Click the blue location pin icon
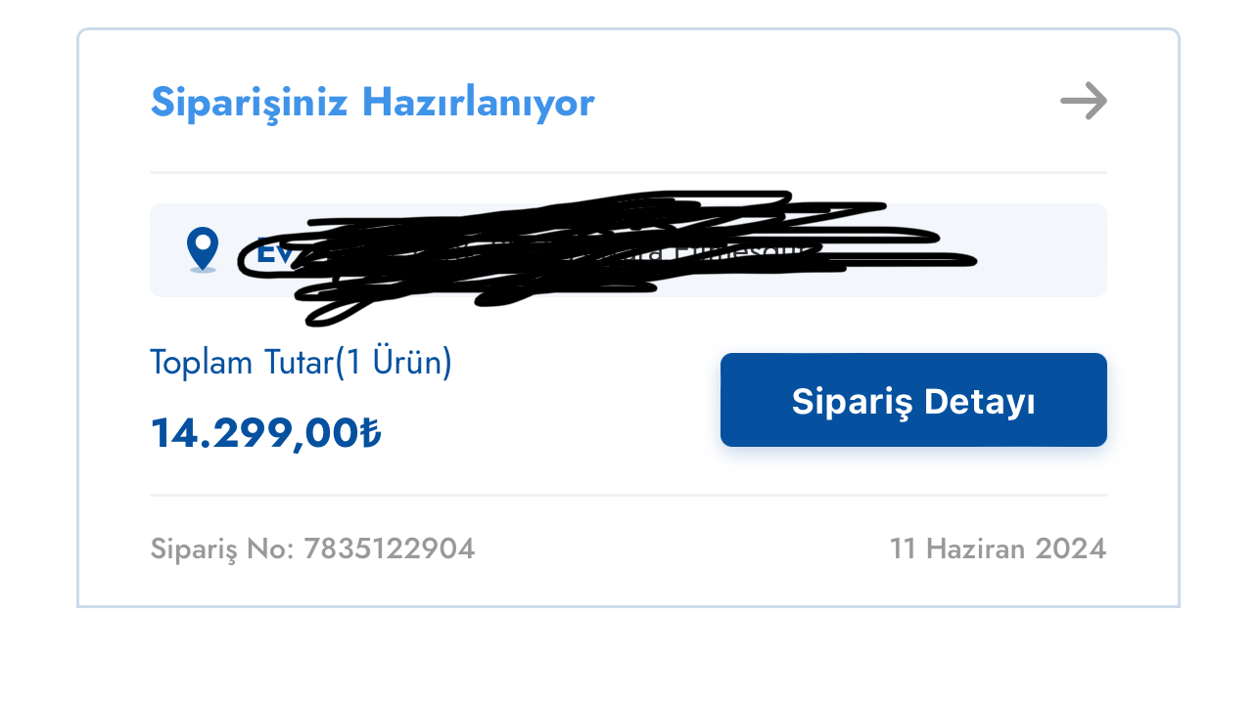1257x702 pixels. (203, 249)
